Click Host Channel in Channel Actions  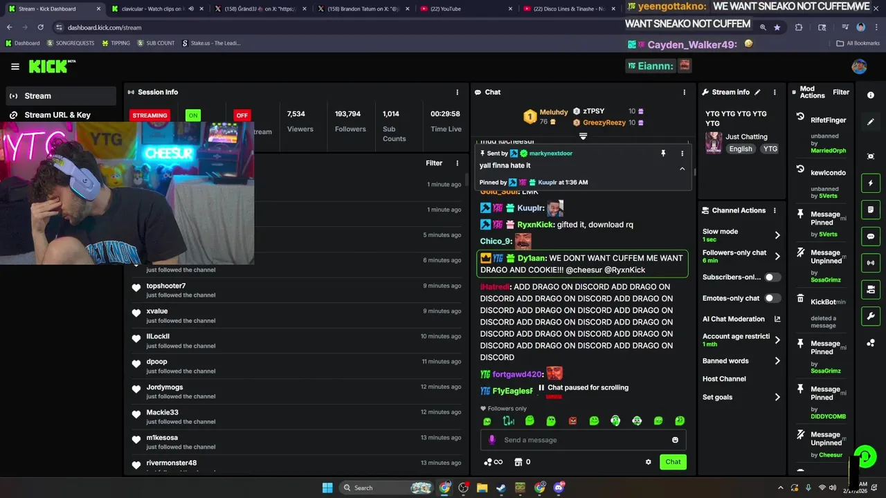[x=724, y=379]
